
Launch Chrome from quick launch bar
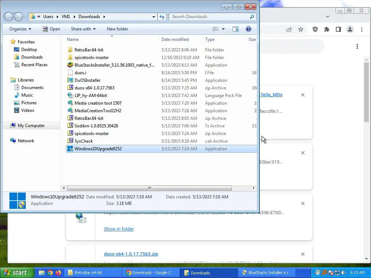point(50,273)
